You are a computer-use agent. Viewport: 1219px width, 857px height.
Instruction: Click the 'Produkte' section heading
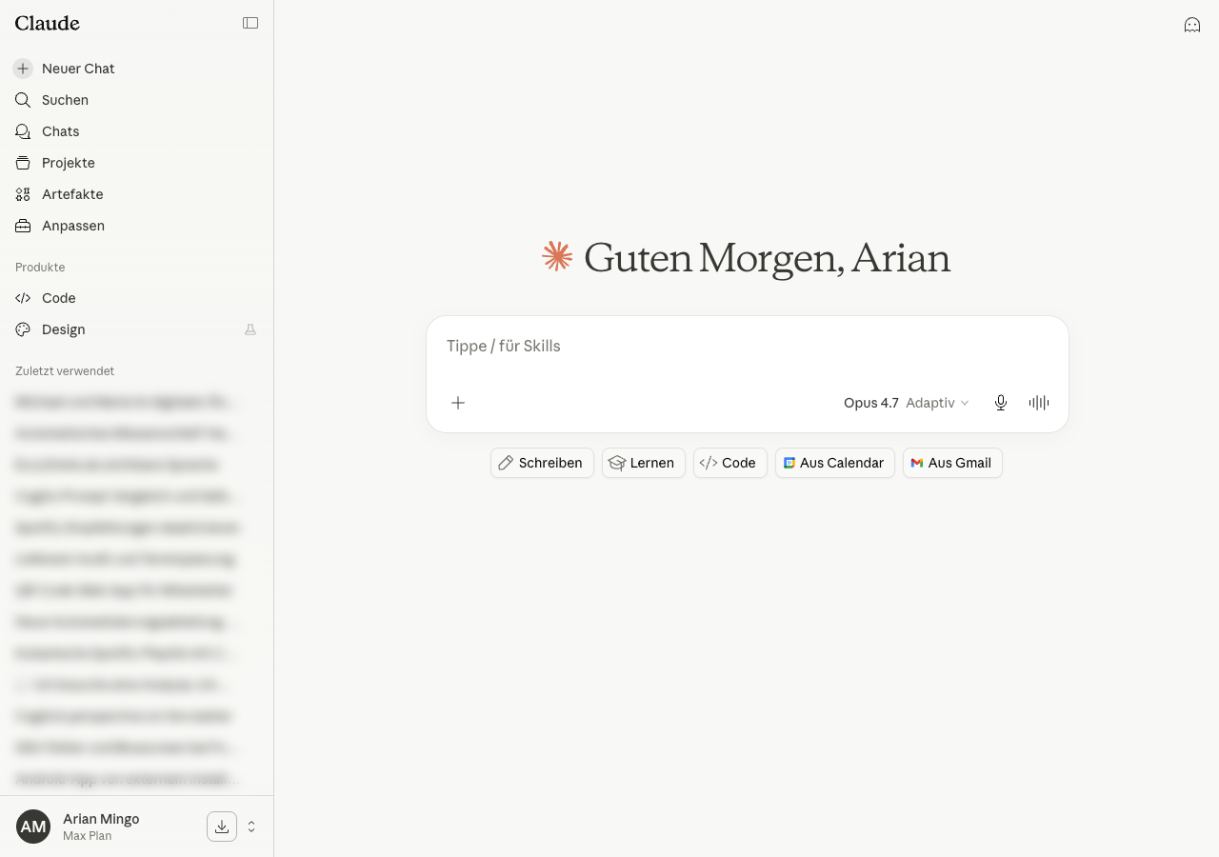click(40, 268)
